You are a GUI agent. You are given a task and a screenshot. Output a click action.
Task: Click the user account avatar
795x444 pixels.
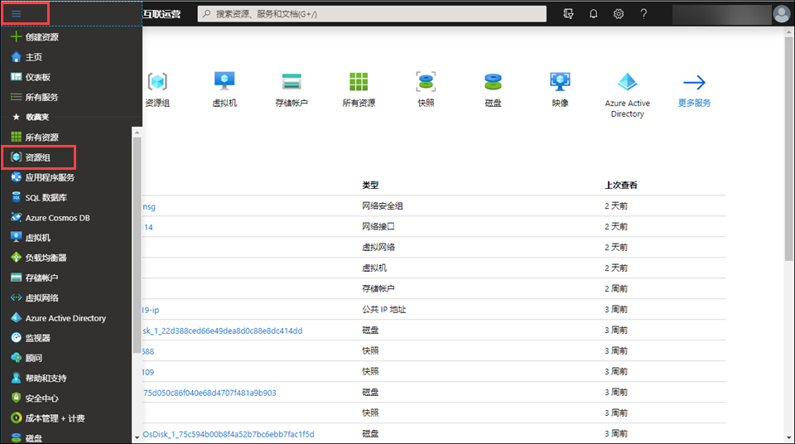pos(781,13)
